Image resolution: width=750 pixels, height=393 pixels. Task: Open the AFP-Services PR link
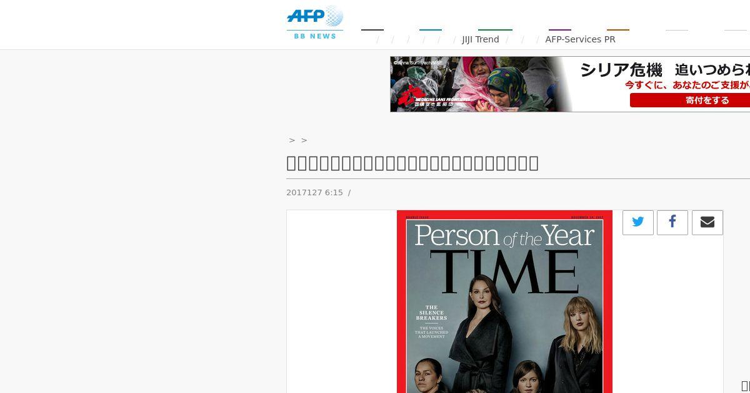tap(580, 39)
